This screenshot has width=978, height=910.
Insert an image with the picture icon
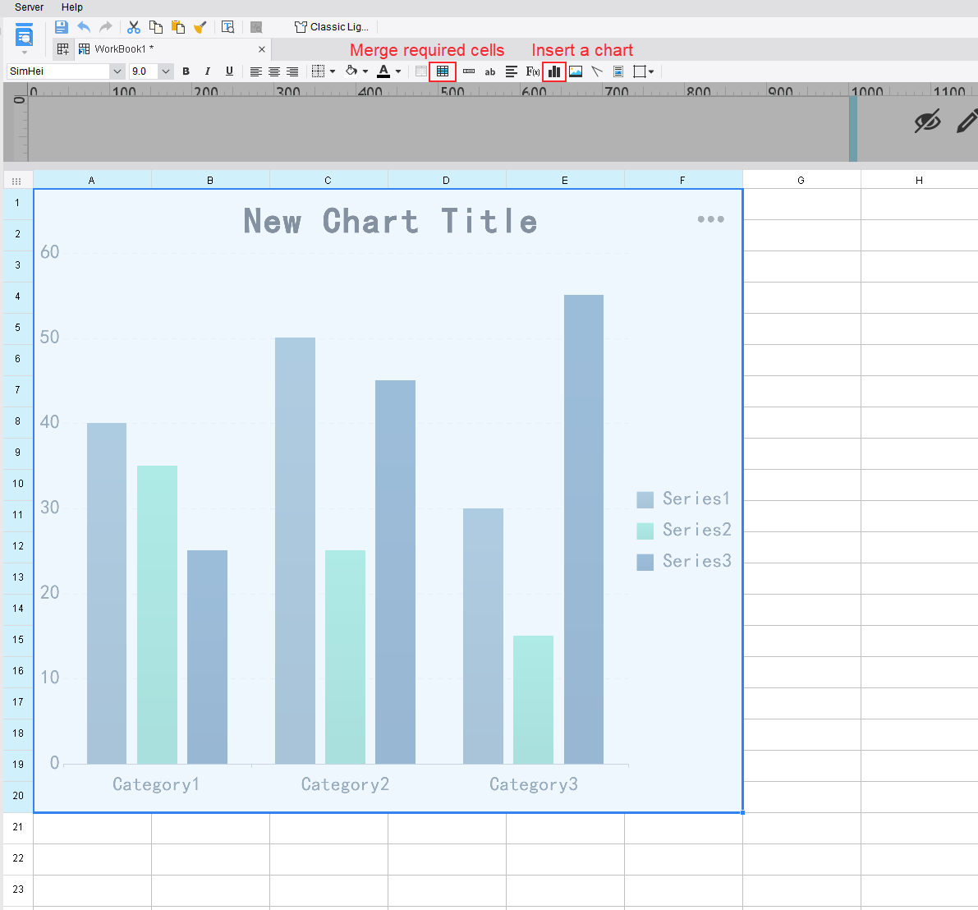[576, 71]
